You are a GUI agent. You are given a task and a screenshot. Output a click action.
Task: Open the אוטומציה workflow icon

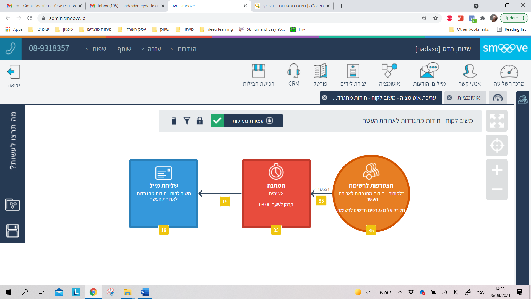[389, 71]
